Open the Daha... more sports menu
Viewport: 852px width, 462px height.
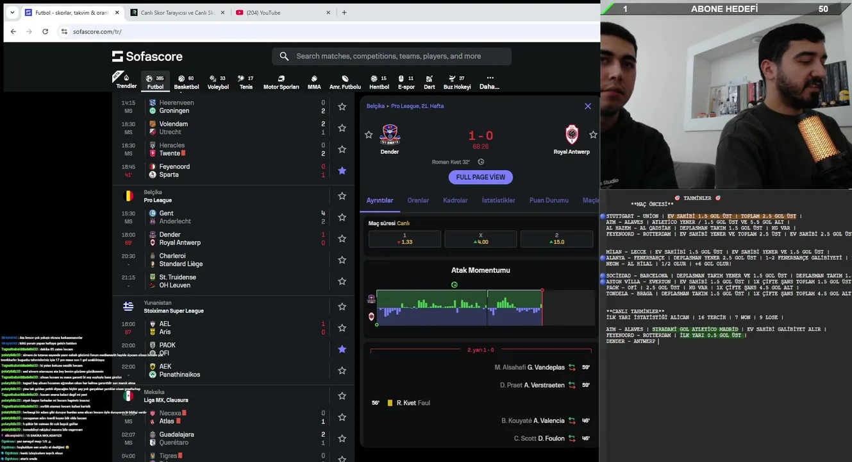pos(489,81)
